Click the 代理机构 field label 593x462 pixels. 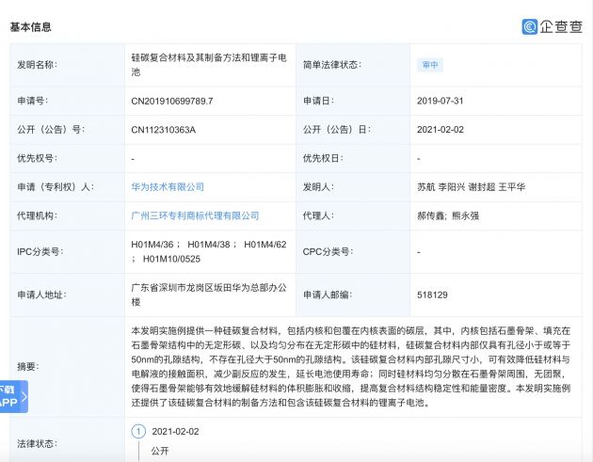point(37,215)
